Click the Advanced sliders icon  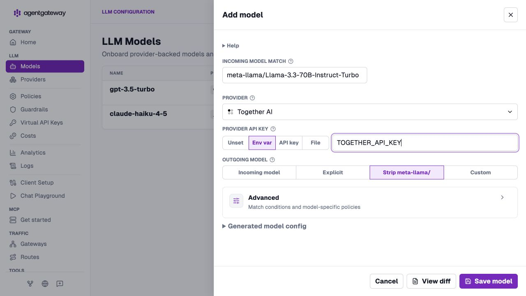tap(236, 201)
